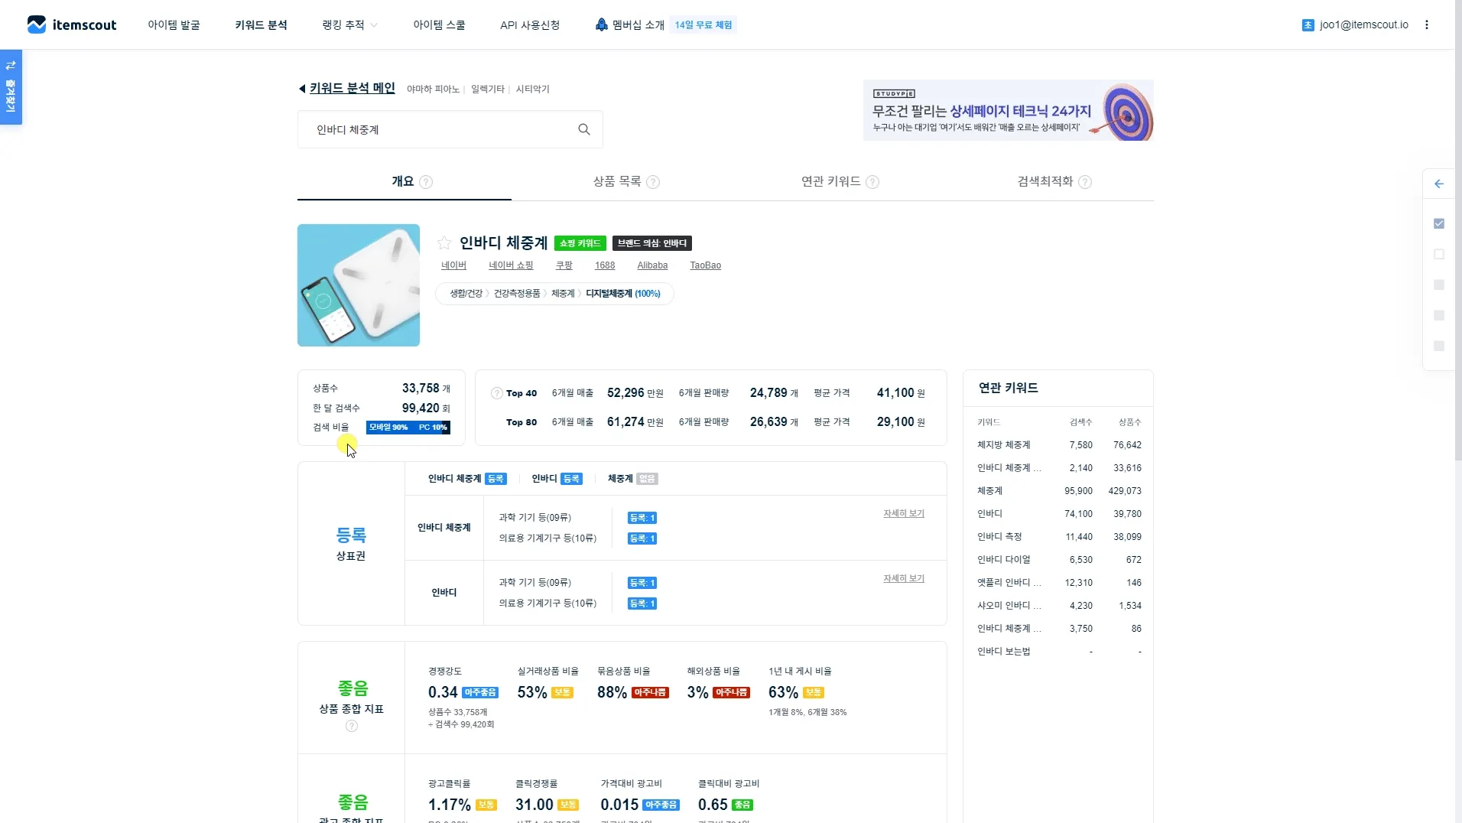
Task: Open API 사용신청 menu
Action: coord(530,24)
